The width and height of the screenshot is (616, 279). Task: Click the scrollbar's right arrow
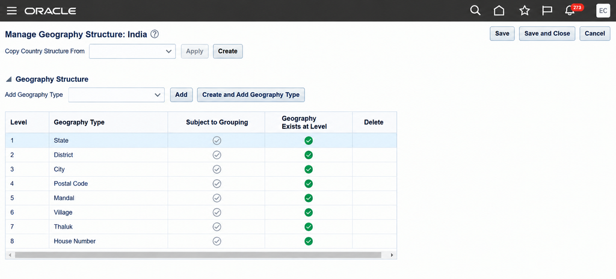tap(392, 255)
